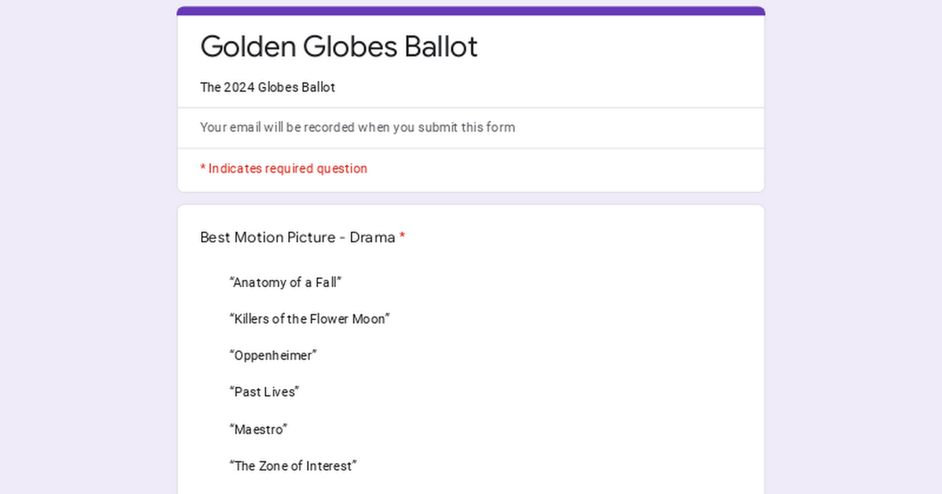The height and width of the screenshot is (494, 942).
Task: Click the red asterisk before "Indicates"
Action: point(203,169)
